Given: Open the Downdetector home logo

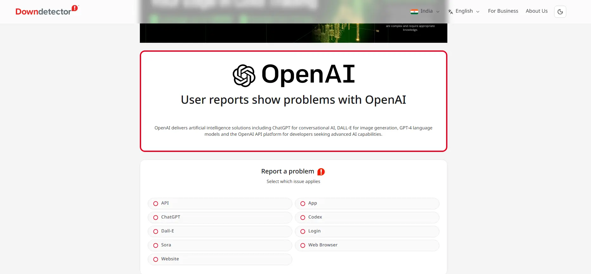Looking at the screenshot, I should pos(47,11).
